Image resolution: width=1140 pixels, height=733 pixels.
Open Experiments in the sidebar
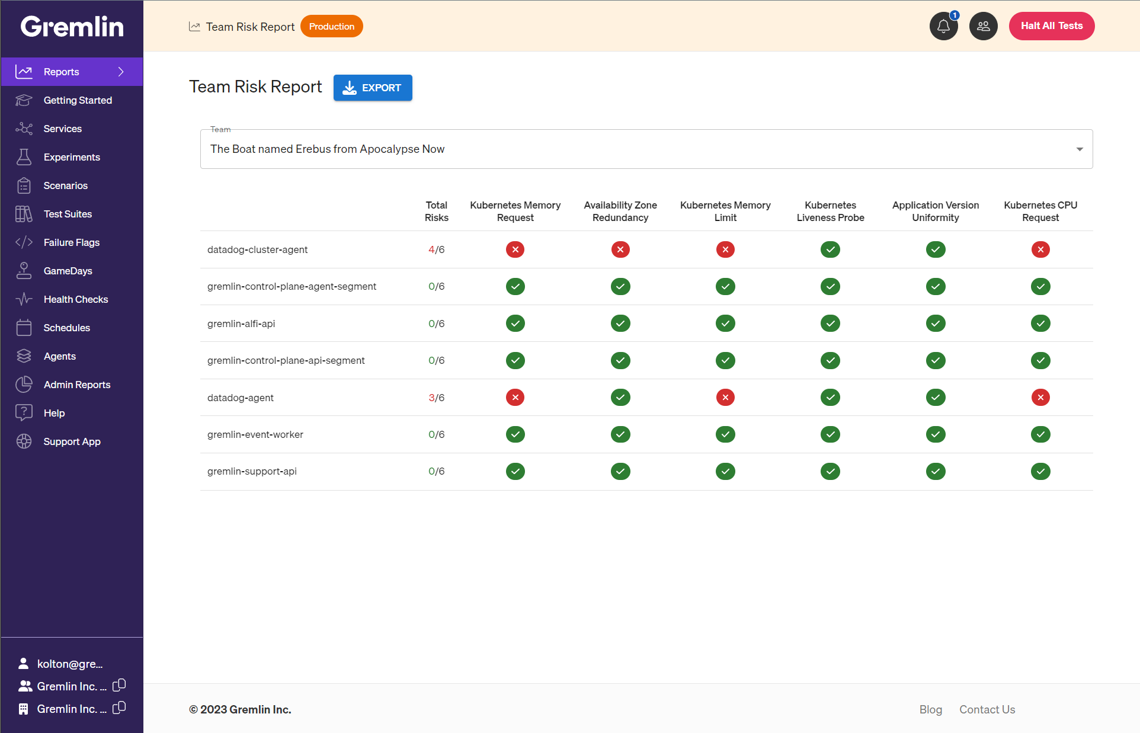[72, 157]
